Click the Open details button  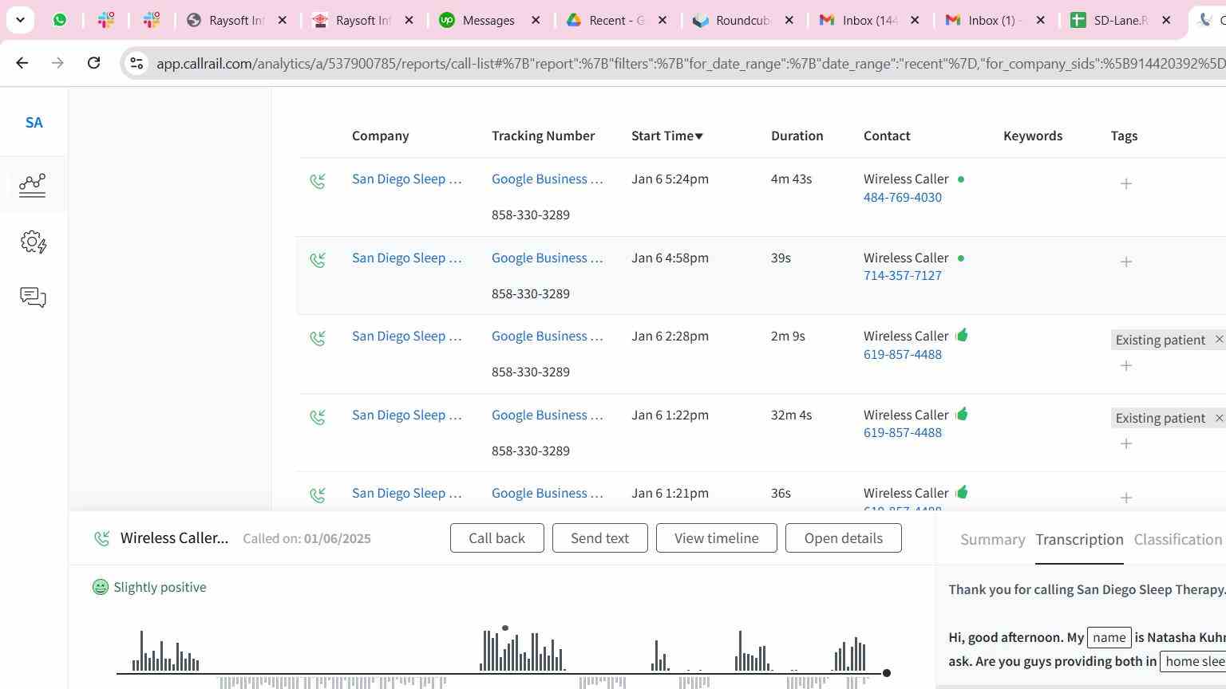(843, 538)
